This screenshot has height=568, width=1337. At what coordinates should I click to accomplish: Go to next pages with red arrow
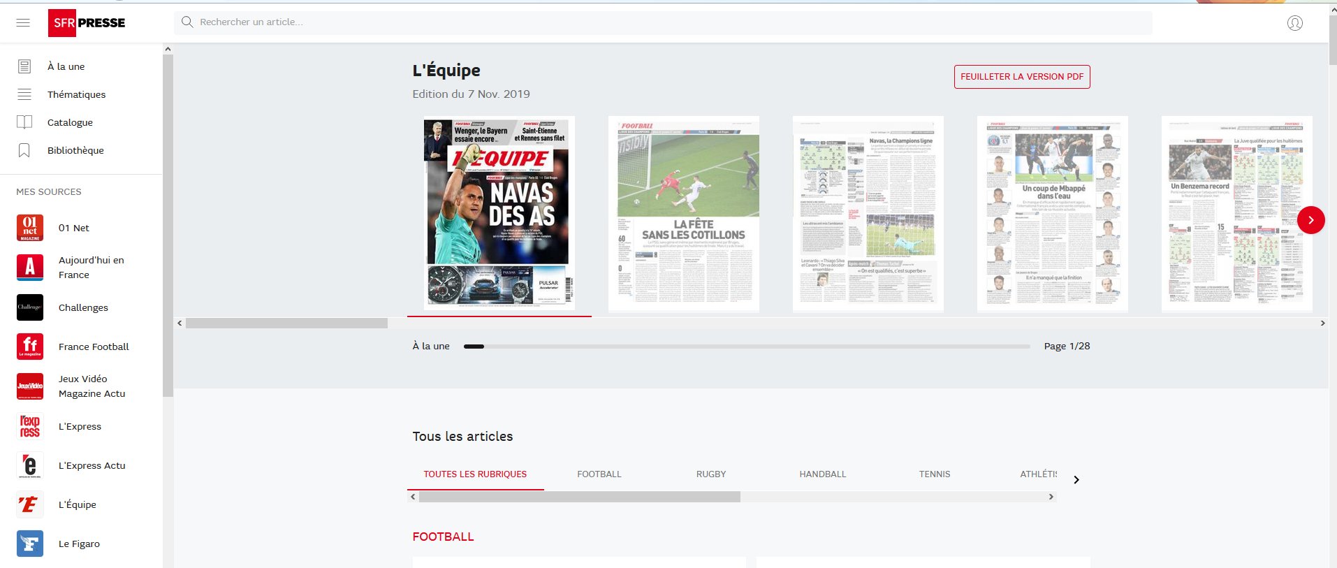coord(1310,220)
